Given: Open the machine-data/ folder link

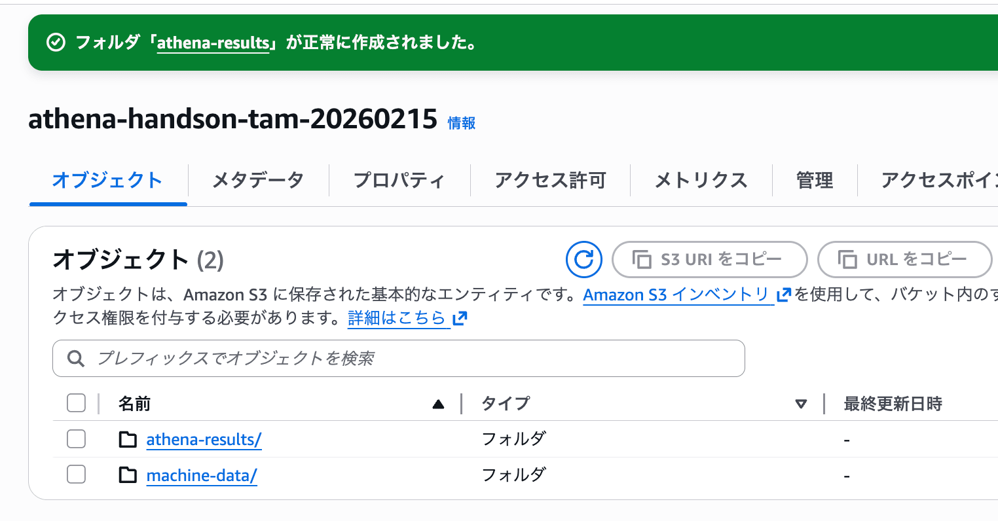Looking at the screenshot, I should point(202,476).
